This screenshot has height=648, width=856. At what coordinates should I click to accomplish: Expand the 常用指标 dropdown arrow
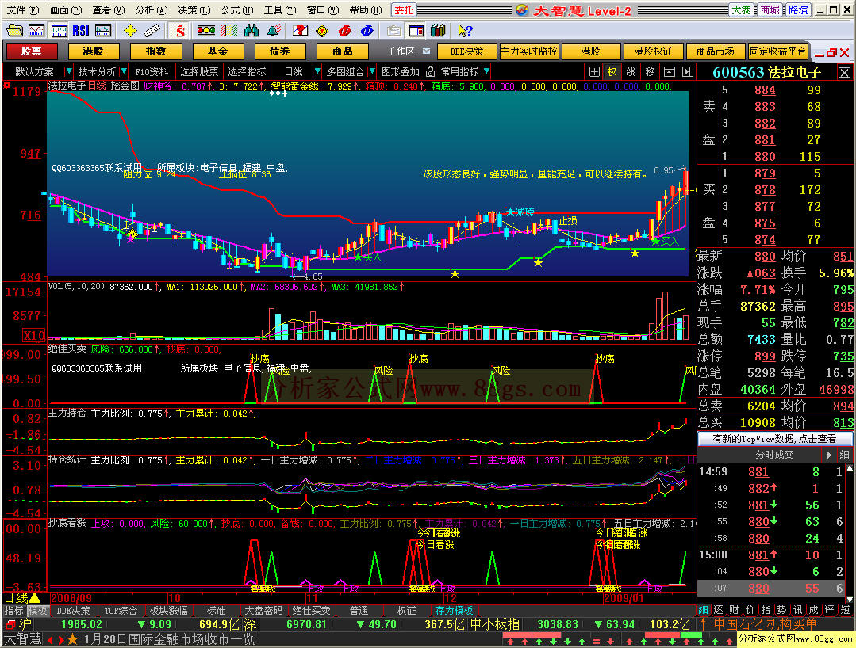(486, 71)
